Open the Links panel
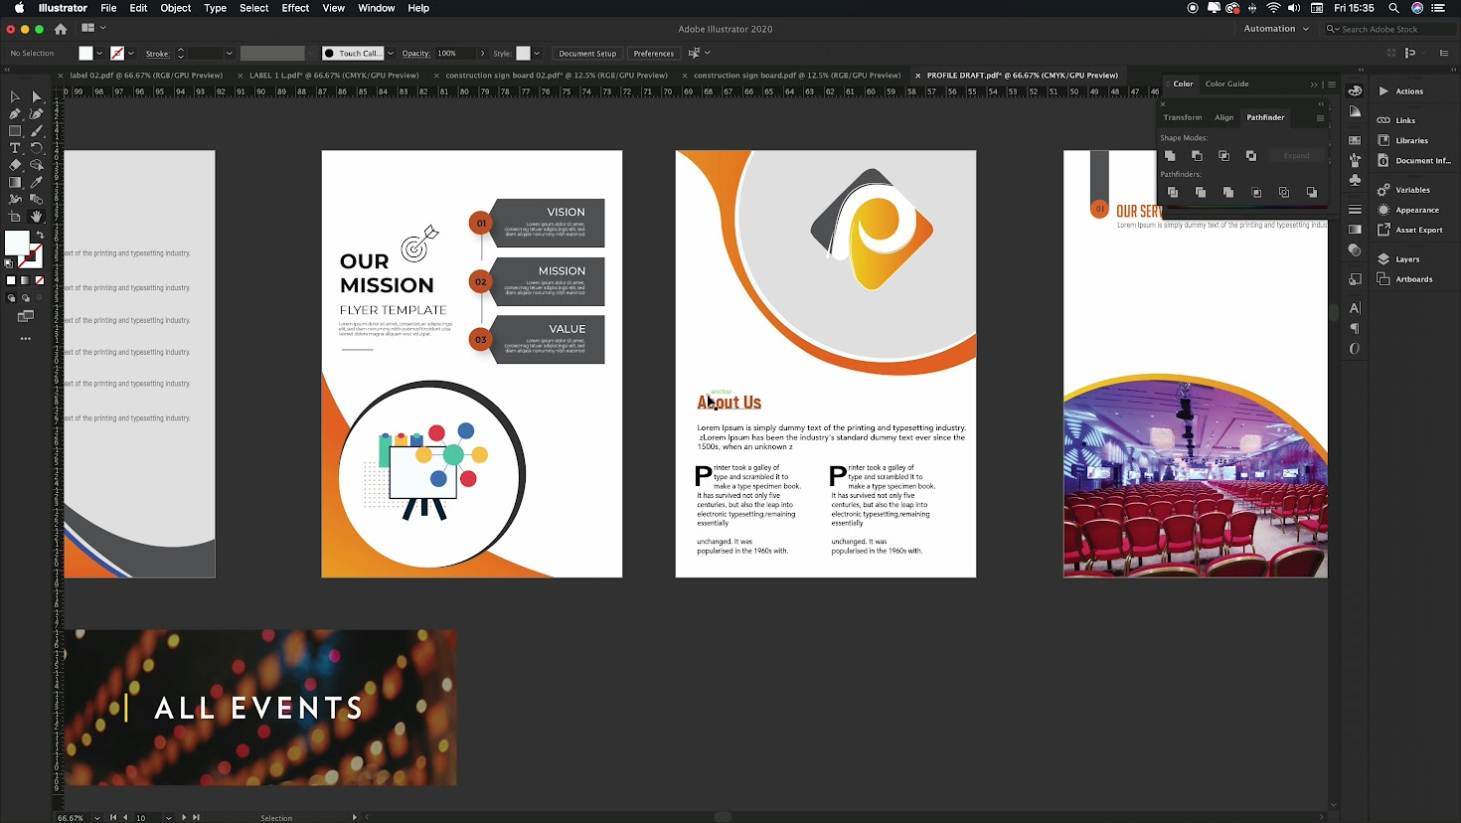Viewport: 1461px width, 823px height. 1404,120
